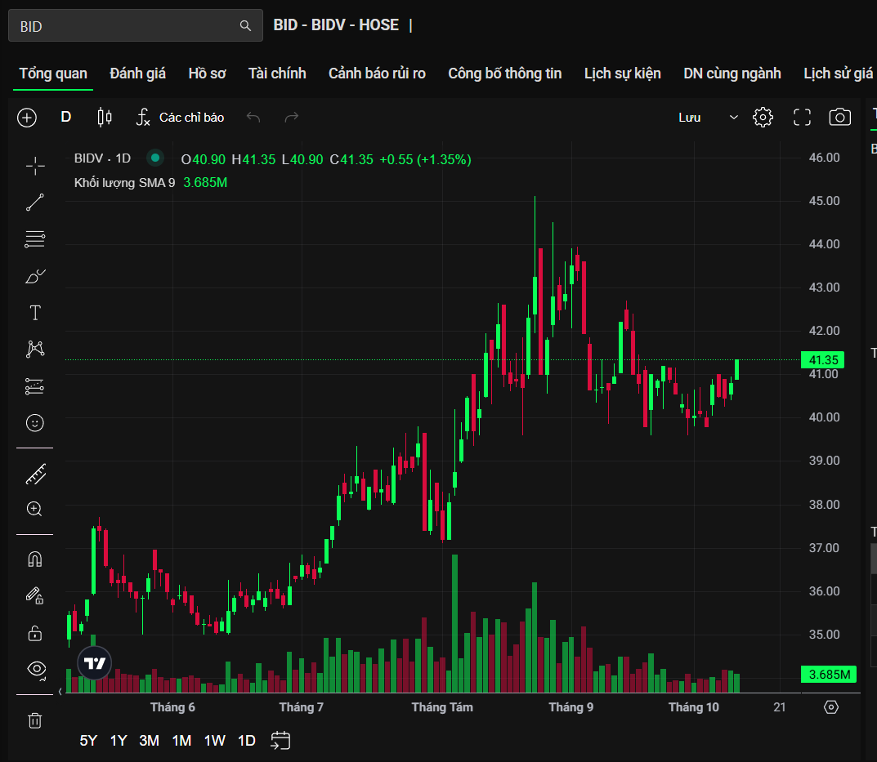877x762 pixels.
Task: Set chart range to 3M
Action: point(149,741)
